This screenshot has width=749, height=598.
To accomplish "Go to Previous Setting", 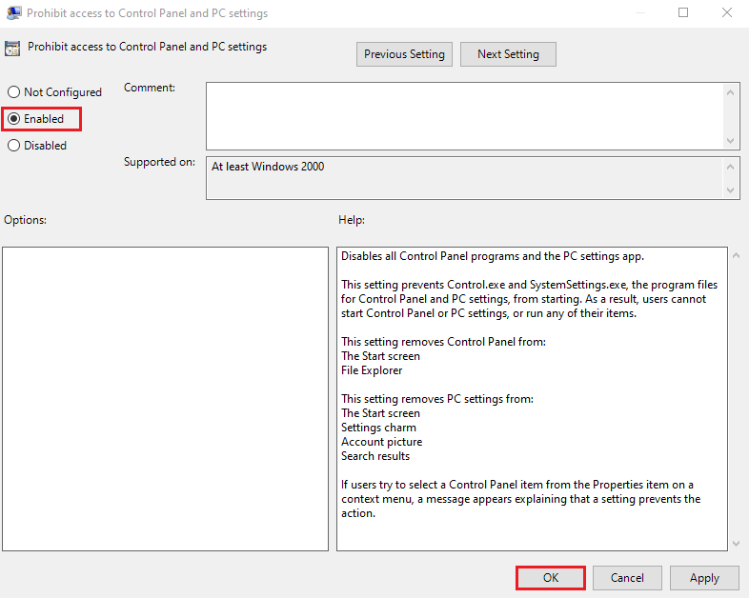I will point(404,54).
